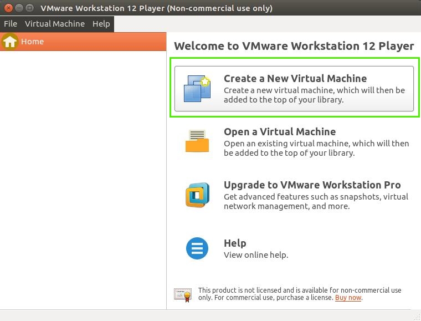The height and width of the screenshot is (321, 421).
Task: Click the 'Get advanced features such as snapshots' description
Action: click(x=316, y=201)
